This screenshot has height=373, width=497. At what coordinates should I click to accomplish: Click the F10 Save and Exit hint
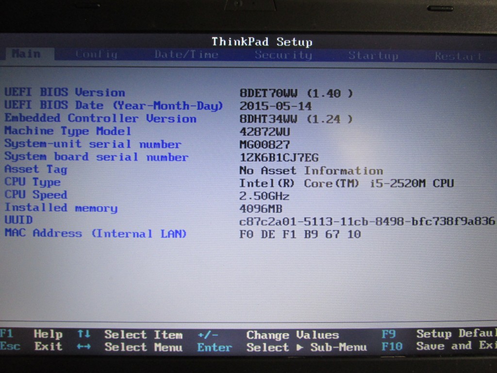439,346
